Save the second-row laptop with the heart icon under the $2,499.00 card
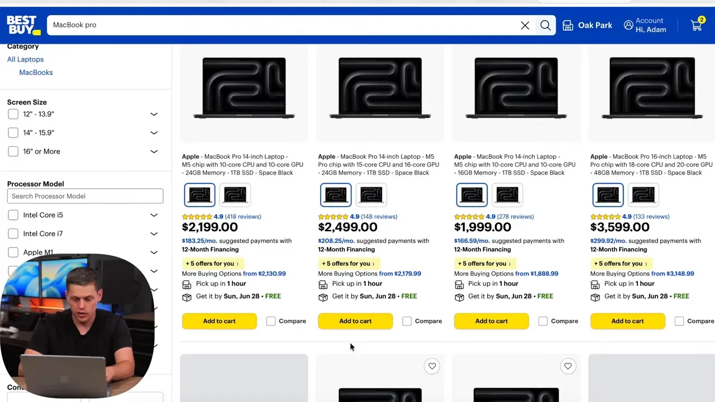This screenshot has width=715, height=402. point(432,366)
